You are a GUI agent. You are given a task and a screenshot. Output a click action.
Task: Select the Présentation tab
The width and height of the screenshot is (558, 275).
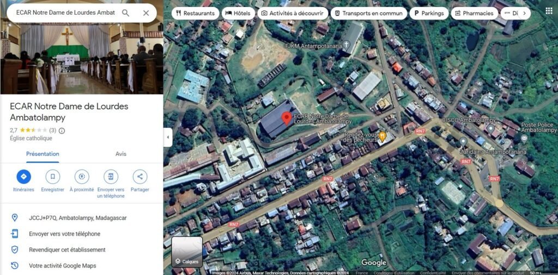(43, 154)
